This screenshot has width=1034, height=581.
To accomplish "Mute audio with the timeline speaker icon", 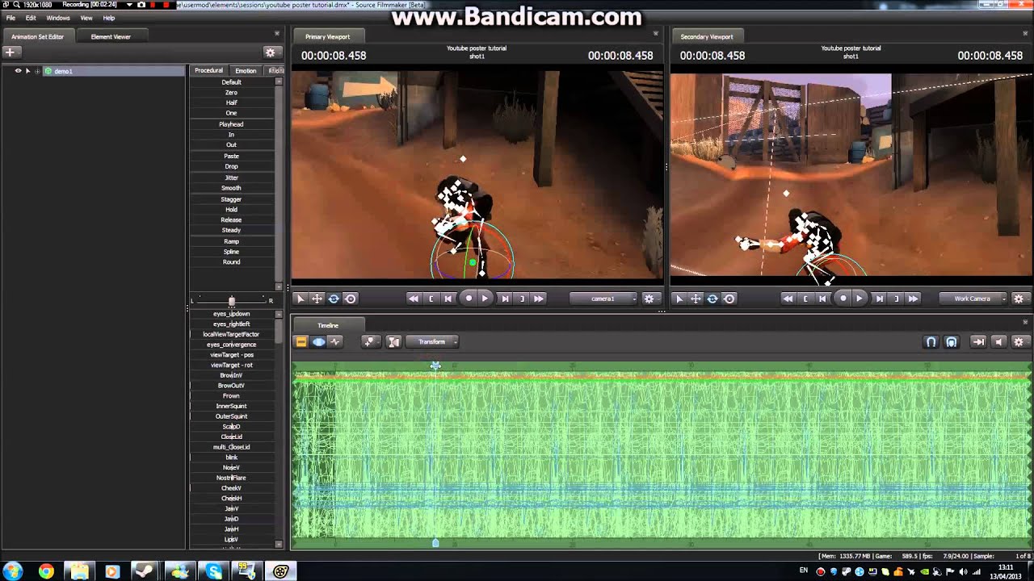I will pyautogui.click(x=998, y=342).
